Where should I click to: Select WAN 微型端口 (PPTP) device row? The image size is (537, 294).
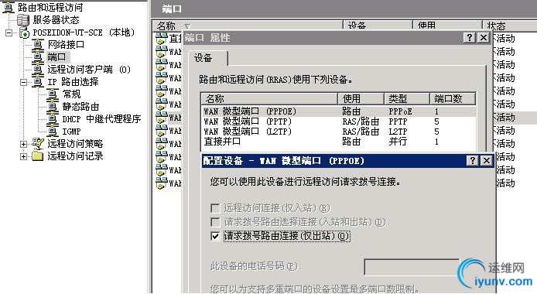pyautogui.click(x=338, y=121)
